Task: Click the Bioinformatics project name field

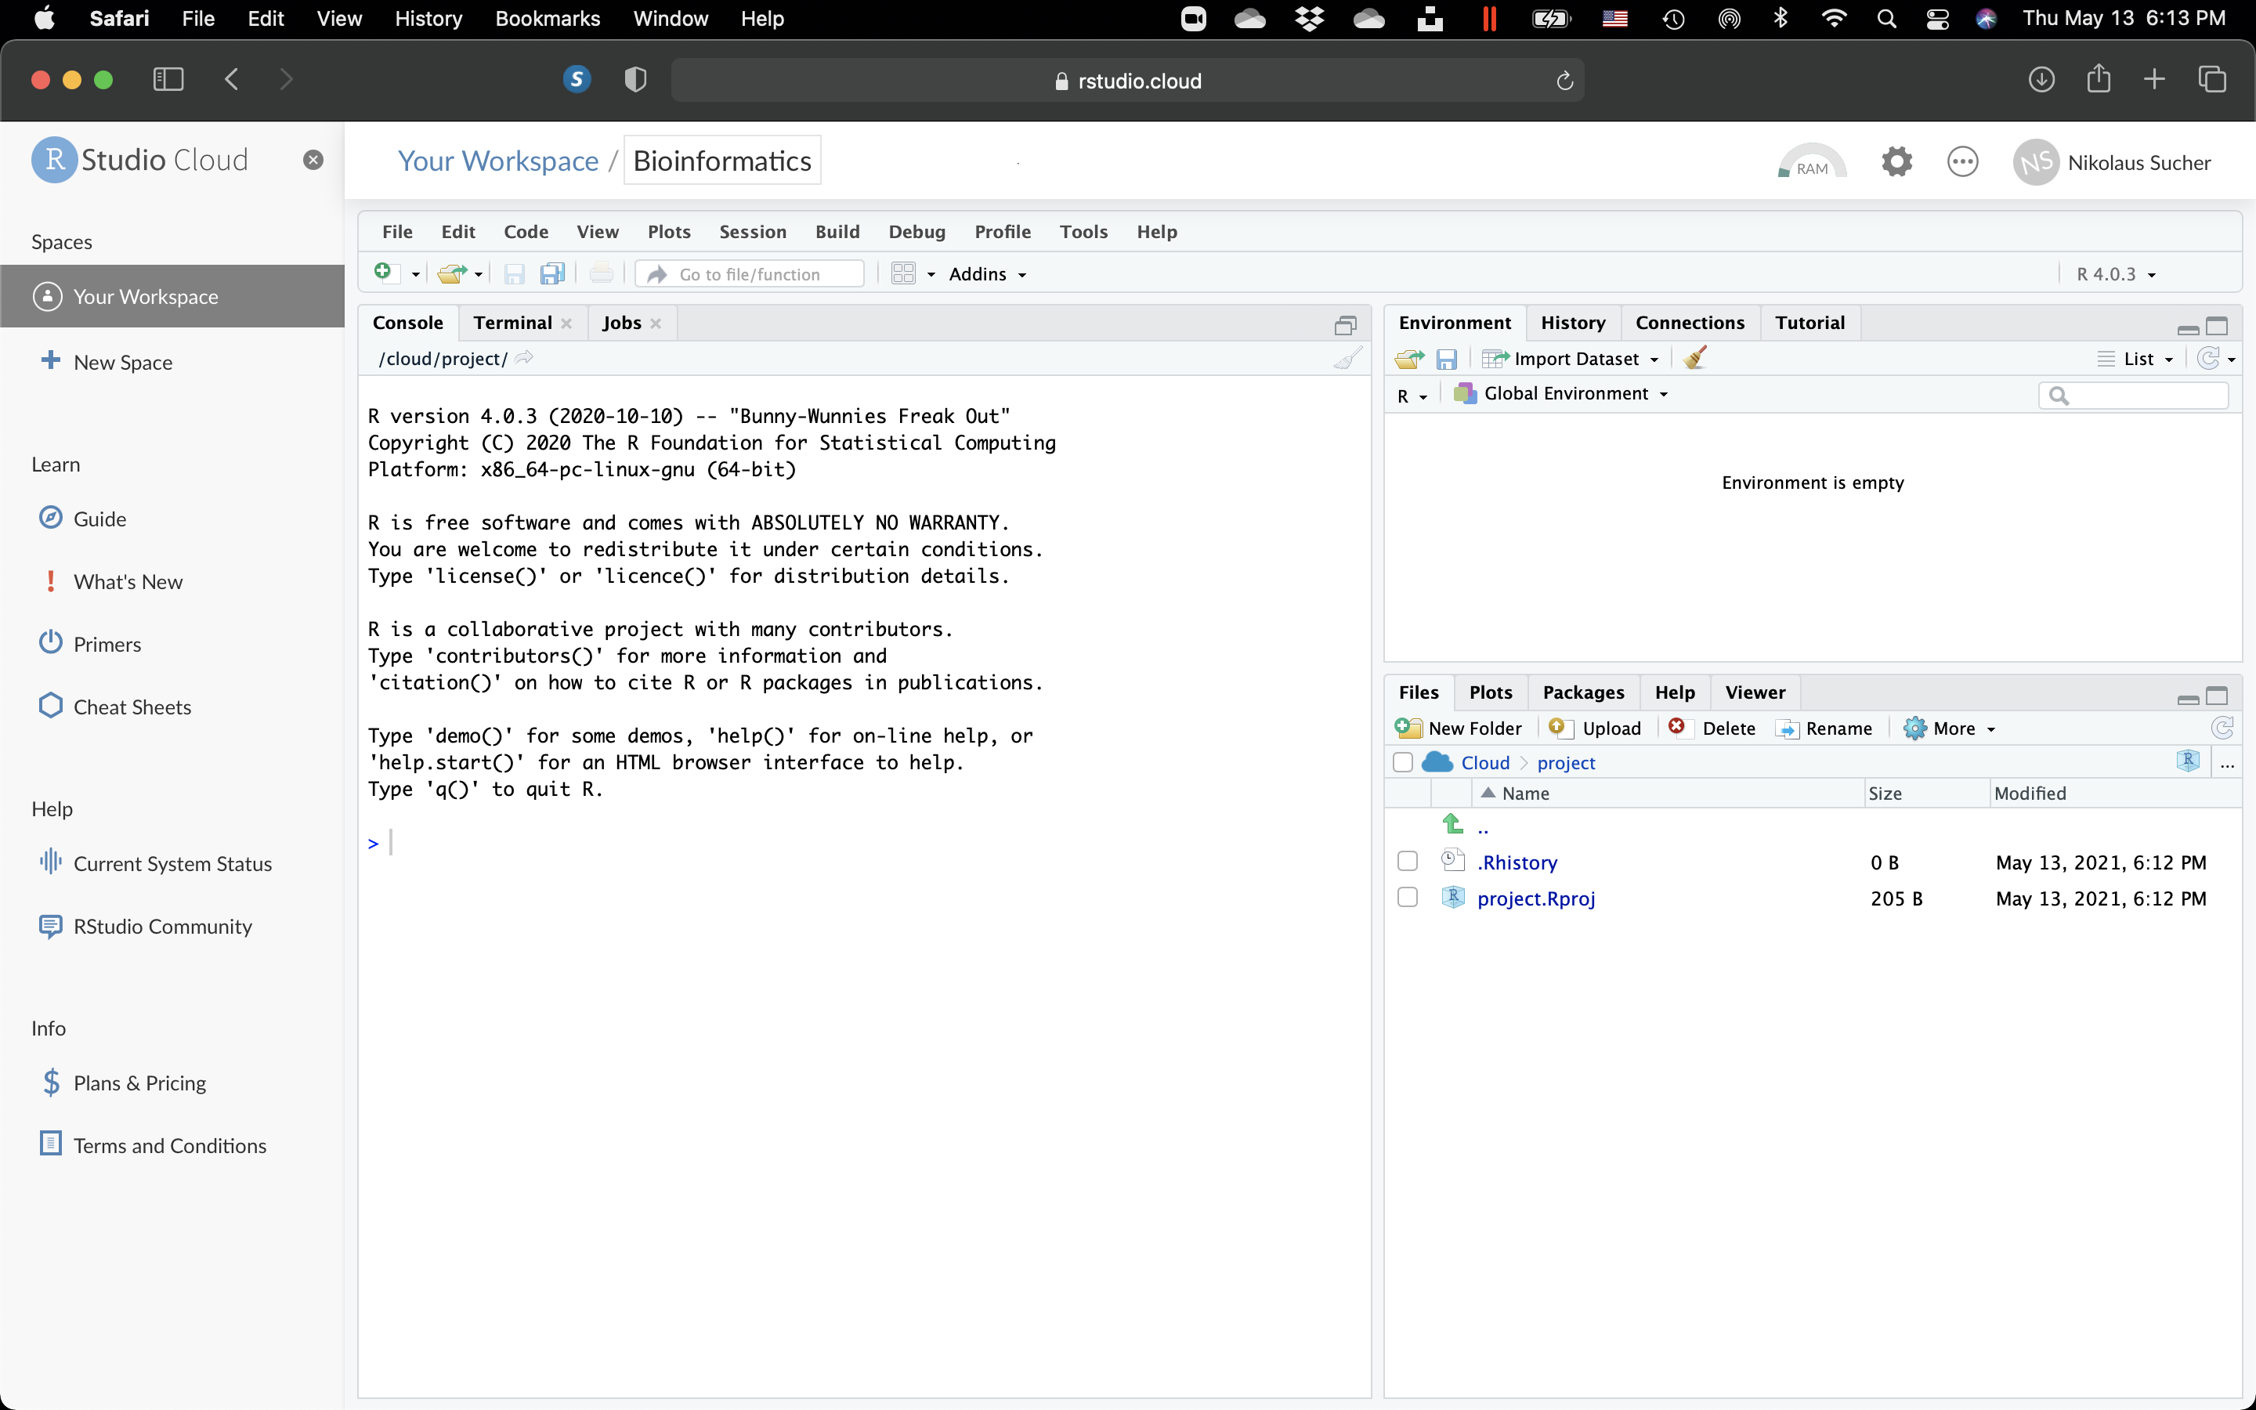Action: [x=721, y=161]
